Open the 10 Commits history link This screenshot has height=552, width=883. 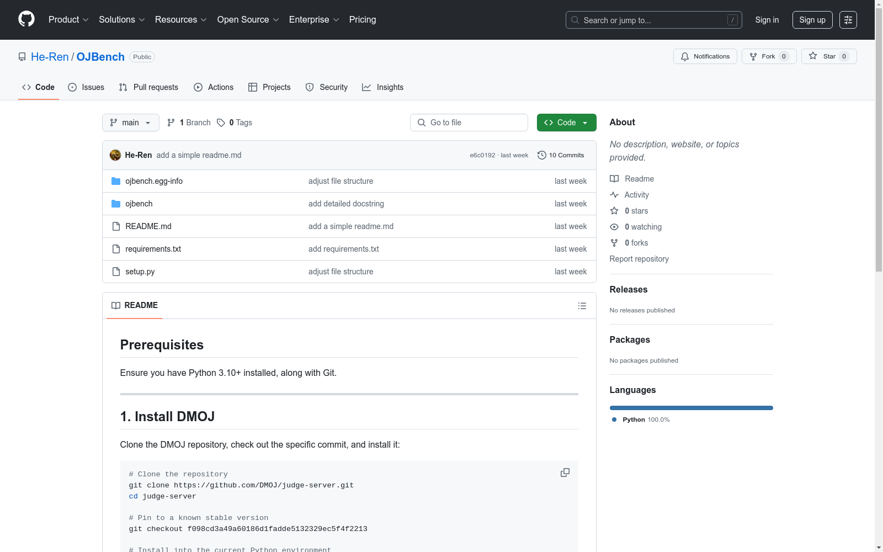click(x=561, y=155)
